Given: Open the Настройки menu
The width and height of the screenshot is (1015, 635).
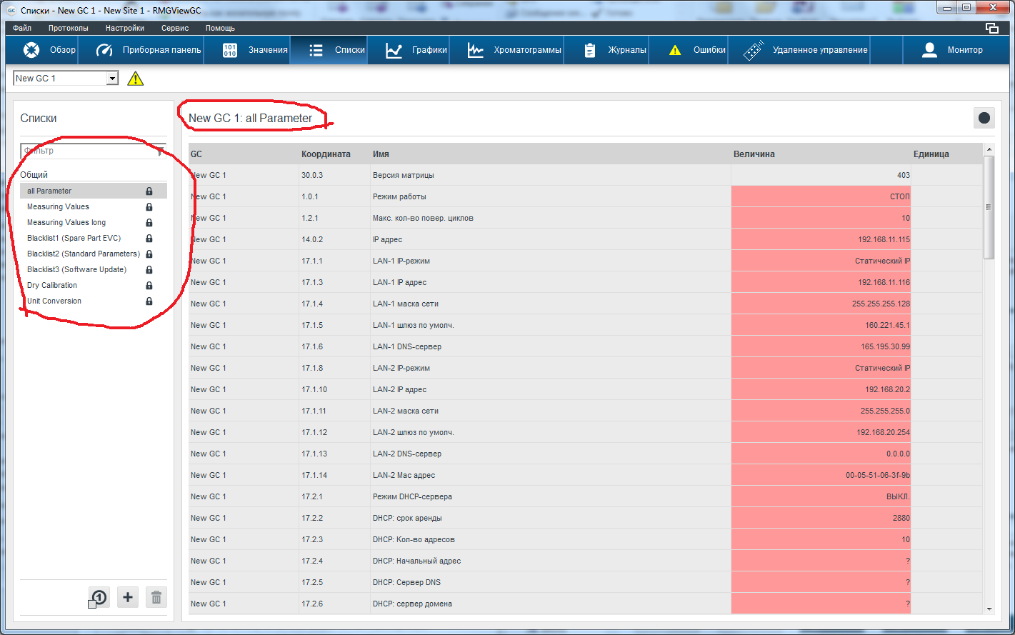Looking at the screenshot, I should (125, 28).
